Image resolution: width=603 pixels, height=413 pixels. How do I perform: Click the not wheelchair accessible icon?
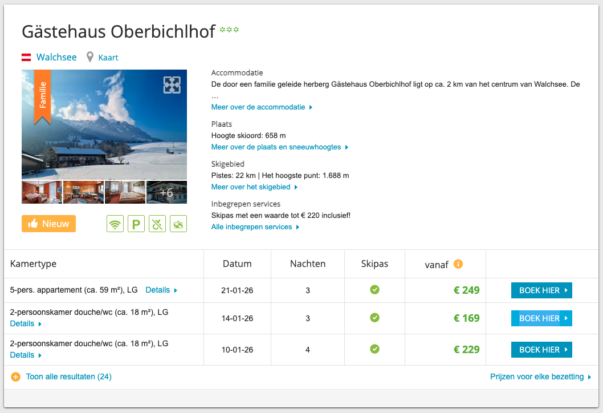(x=157, y=224)
